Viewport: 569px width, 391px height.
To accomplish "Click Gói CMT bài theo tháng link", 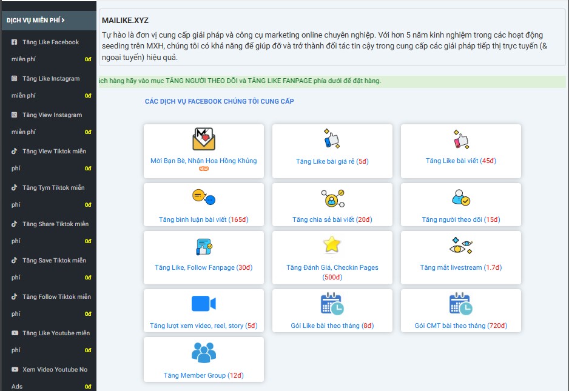I will pyautogui.click(x=461, y=326).
